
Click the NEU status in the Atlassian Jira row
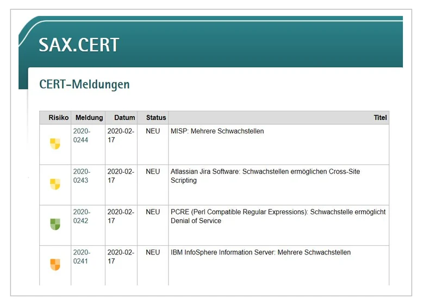(x=153, y=171)
